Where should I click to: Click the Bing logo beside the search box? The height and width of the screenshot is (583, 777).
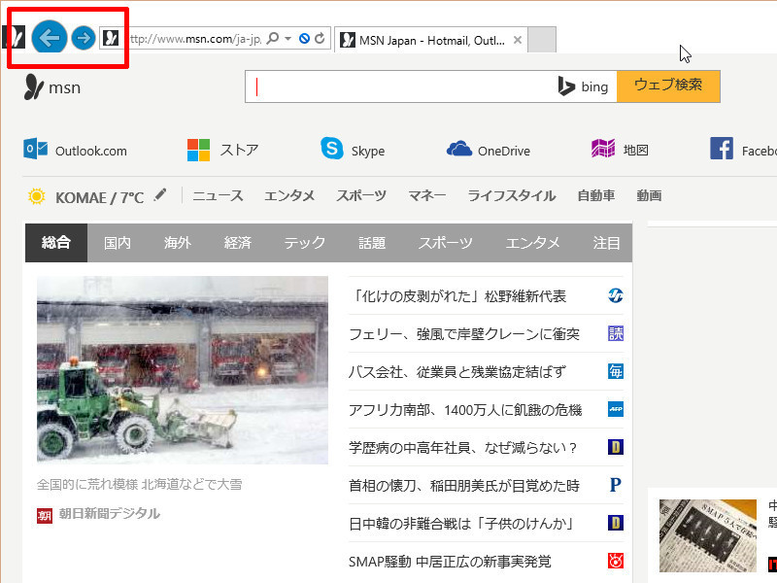583,86
